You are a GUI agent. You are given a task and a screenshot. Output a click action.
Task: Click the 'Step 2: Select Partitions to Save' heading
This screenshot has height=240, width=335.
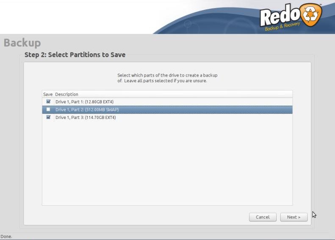point(75,55)
